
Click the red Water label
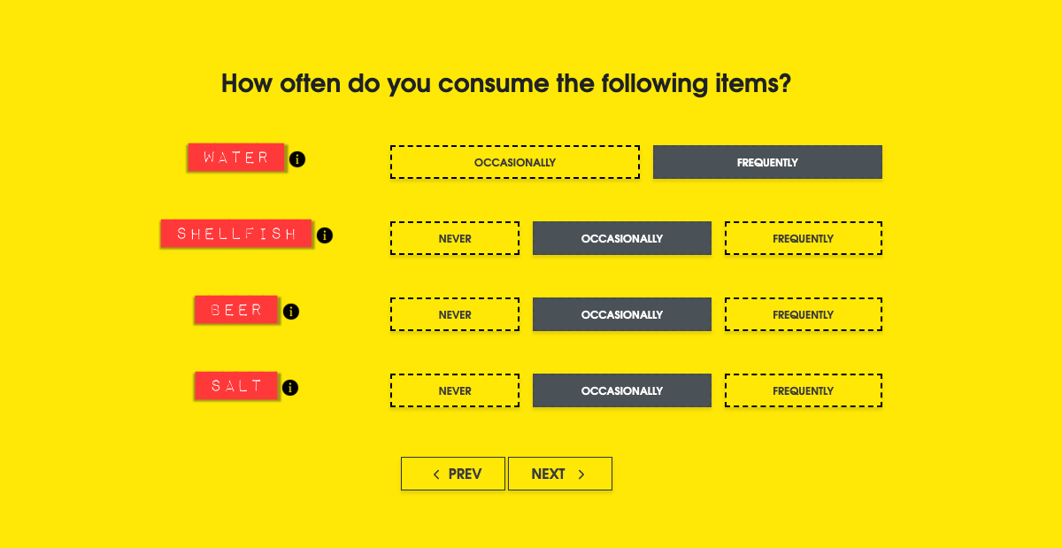(236, 158)
